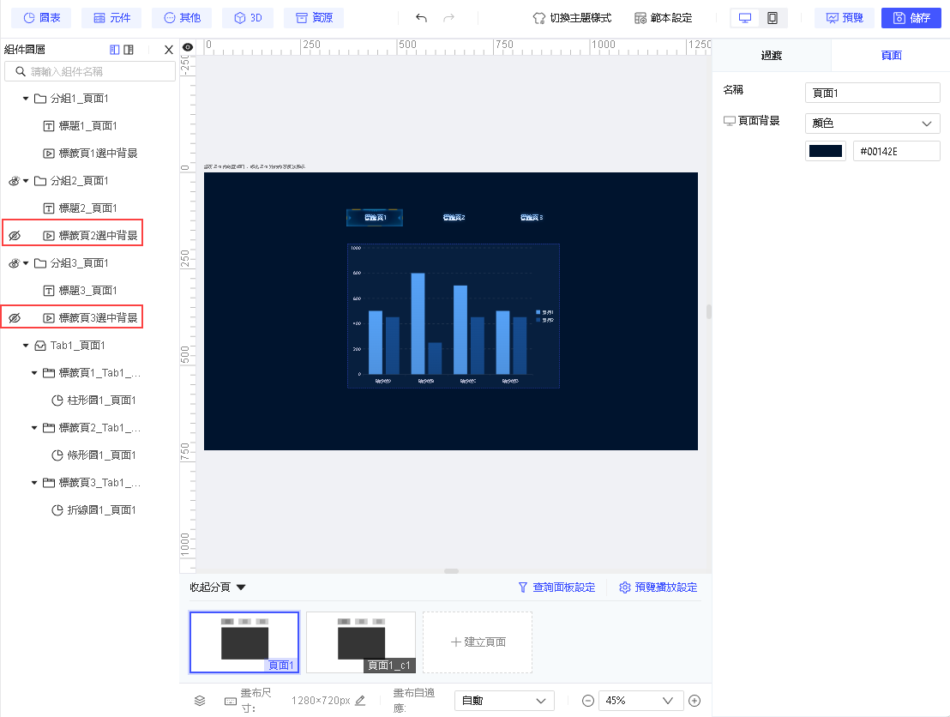Click the 標籤頁2 tab on canvas

pyautogui.click(x=454, y=217)
